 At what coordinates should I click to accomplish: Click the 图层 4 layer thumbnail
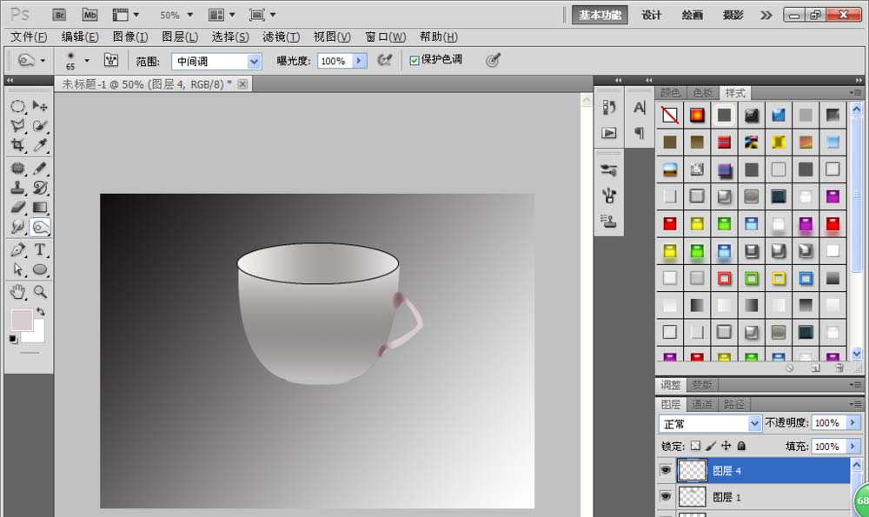[693, 470]
